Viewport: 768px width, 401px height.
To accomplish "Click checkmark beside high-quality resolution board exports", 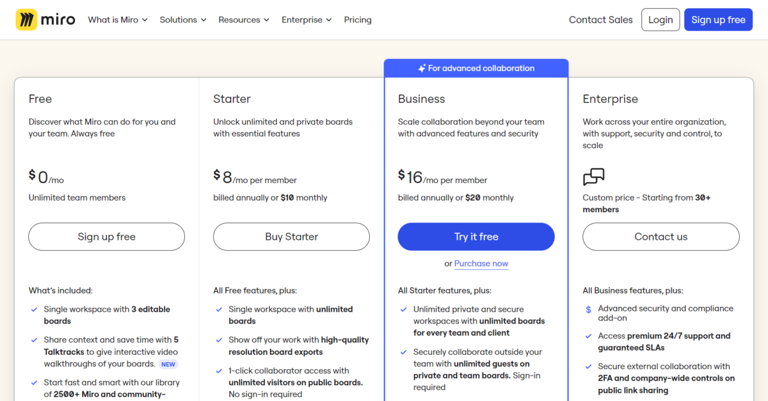I will coord(218,340).
